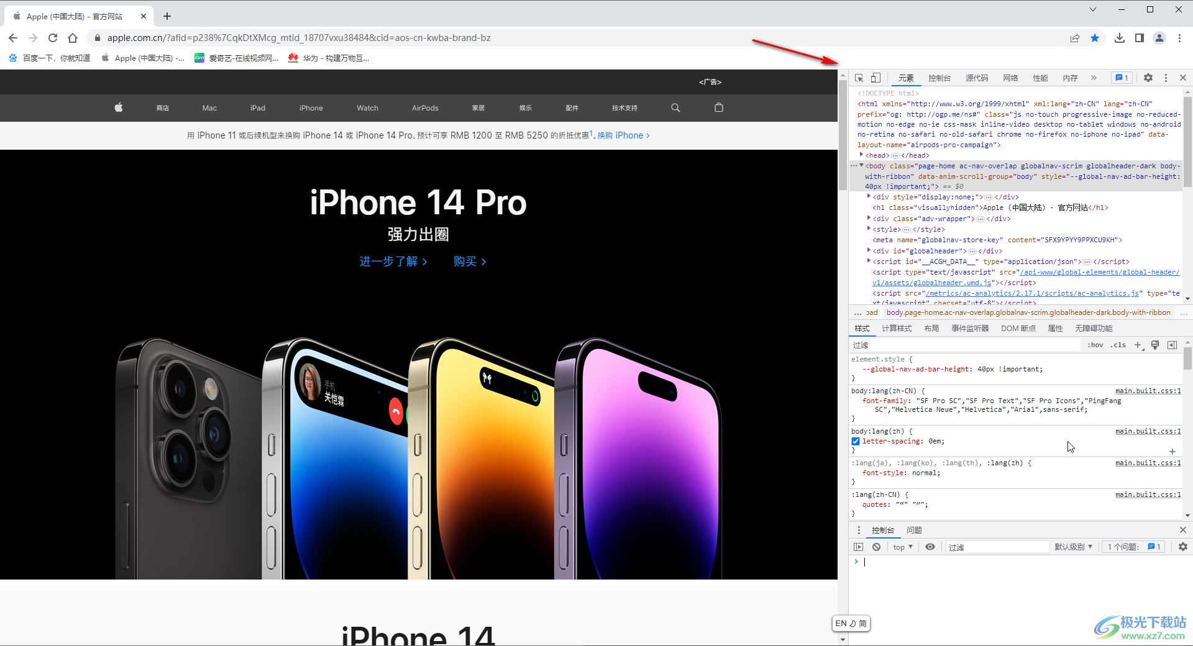Viewport: 1193px width, 646px height.
Task: Switch to 网络 tab
Action: 1010,78
